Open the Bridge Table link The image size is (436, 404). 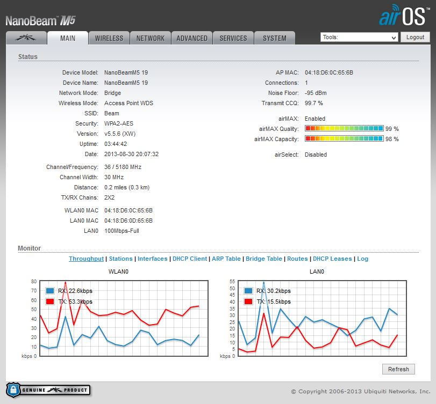(263, 259)
